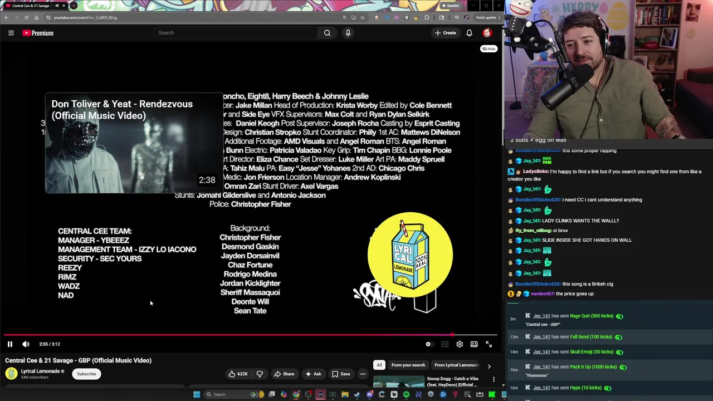The width and height of the screenshot is (713, 401).
Task: Open File Explorer from the taskbar
Action: pyautogui.click(x=345, y=395)
